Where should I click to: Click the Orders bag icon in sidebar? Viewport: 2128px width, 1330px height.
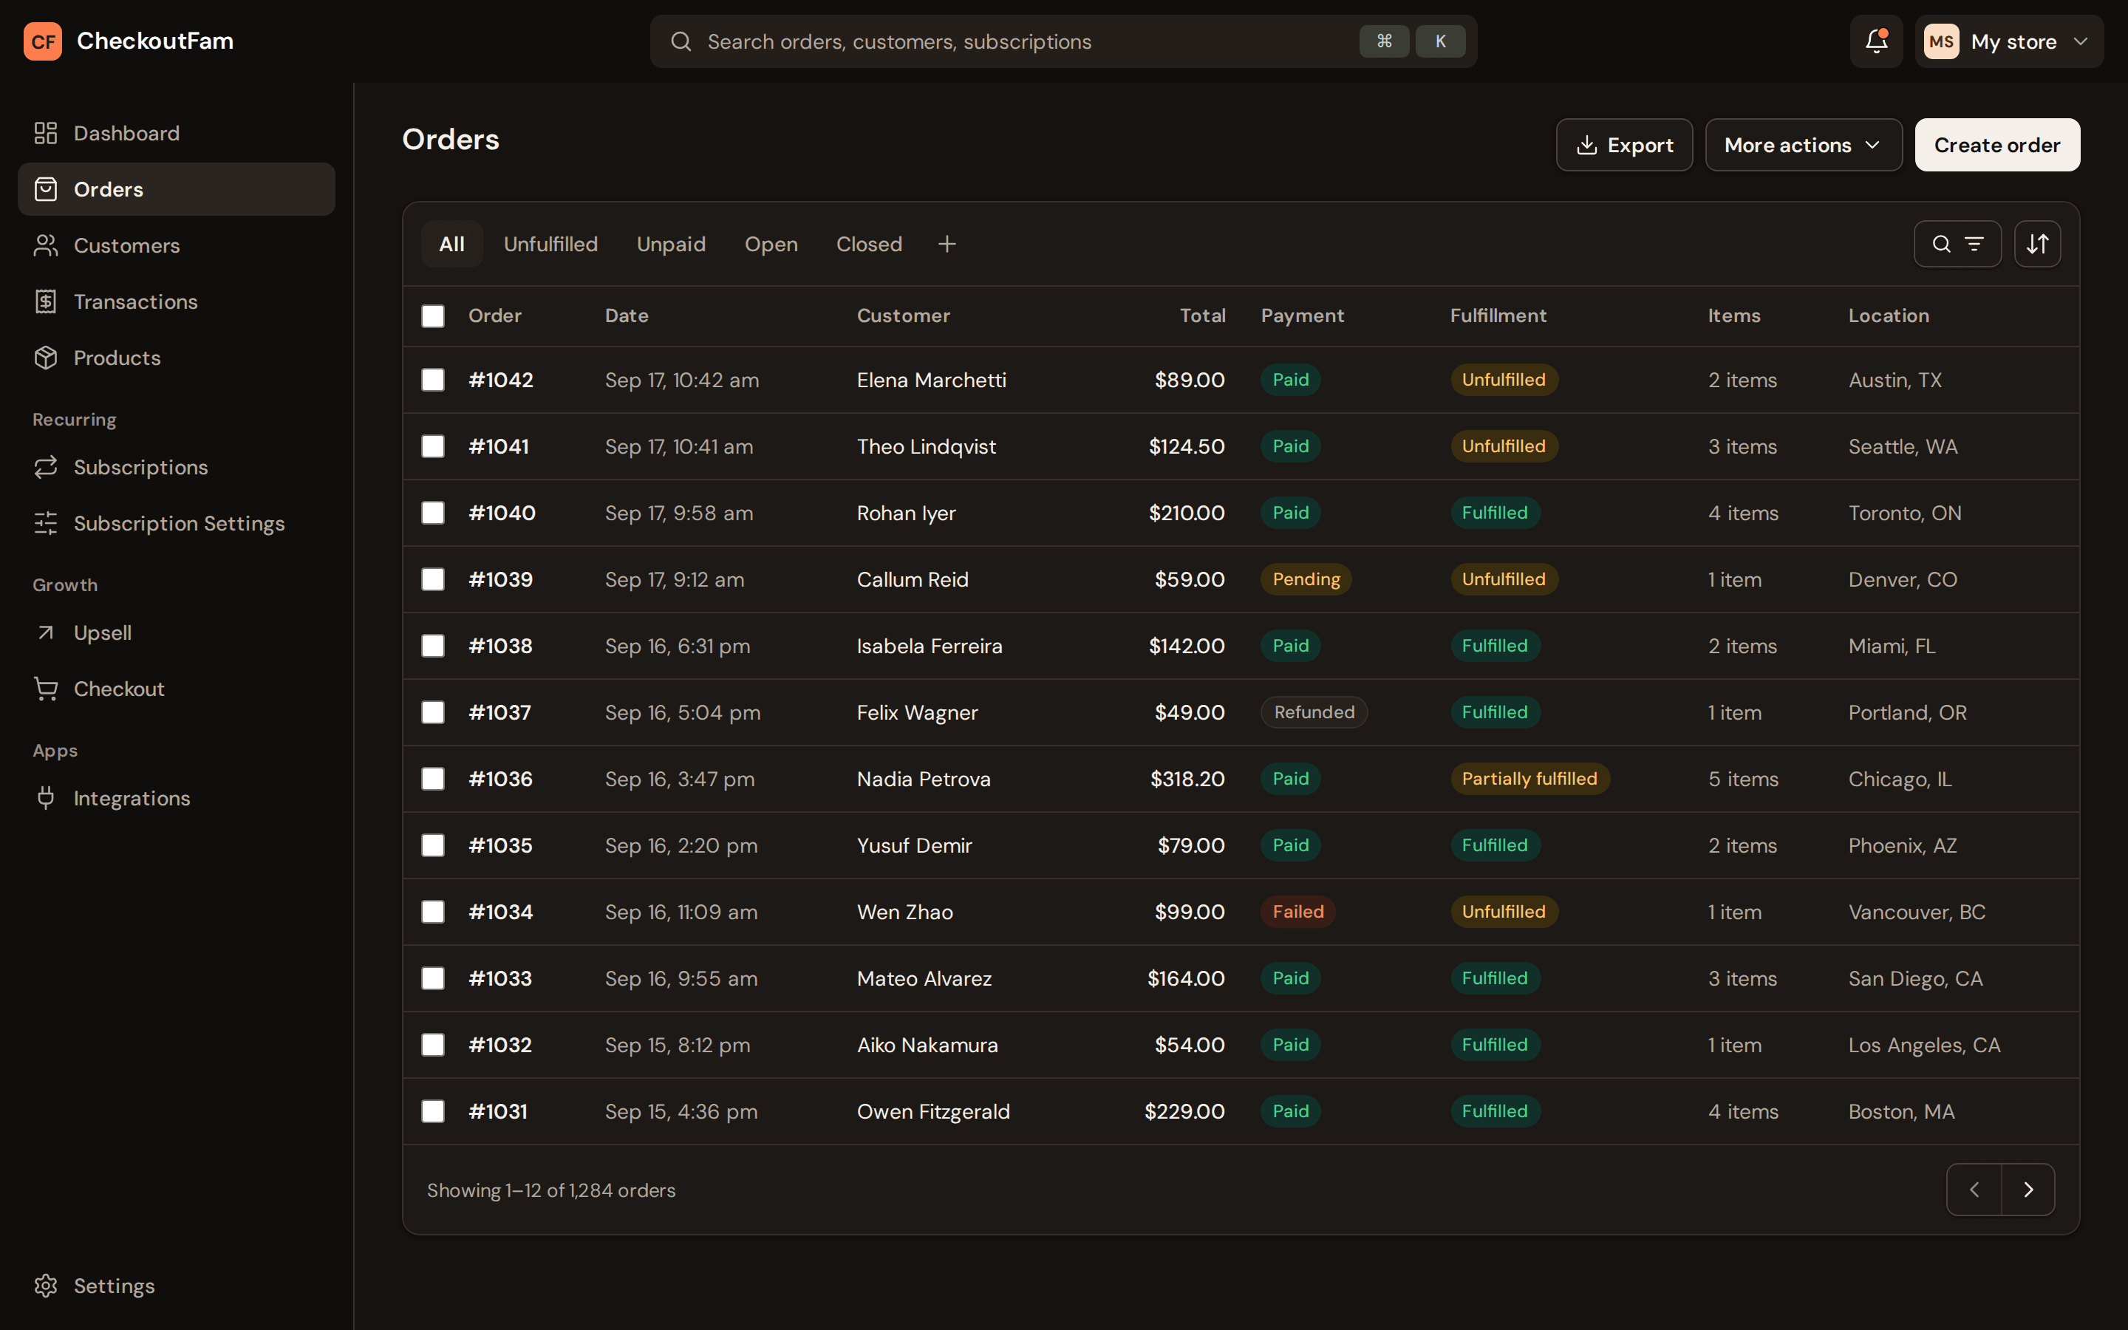click(x=46, y=189)
